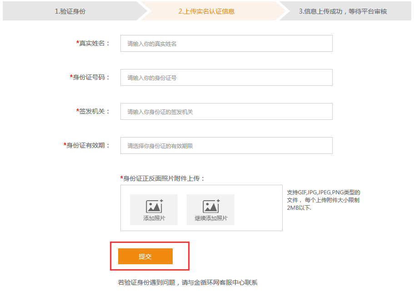Image resolution: width=414 pixels, height=301 pixels.
Task: Click the *身份证有效期 field label
Action: point(87,145)
